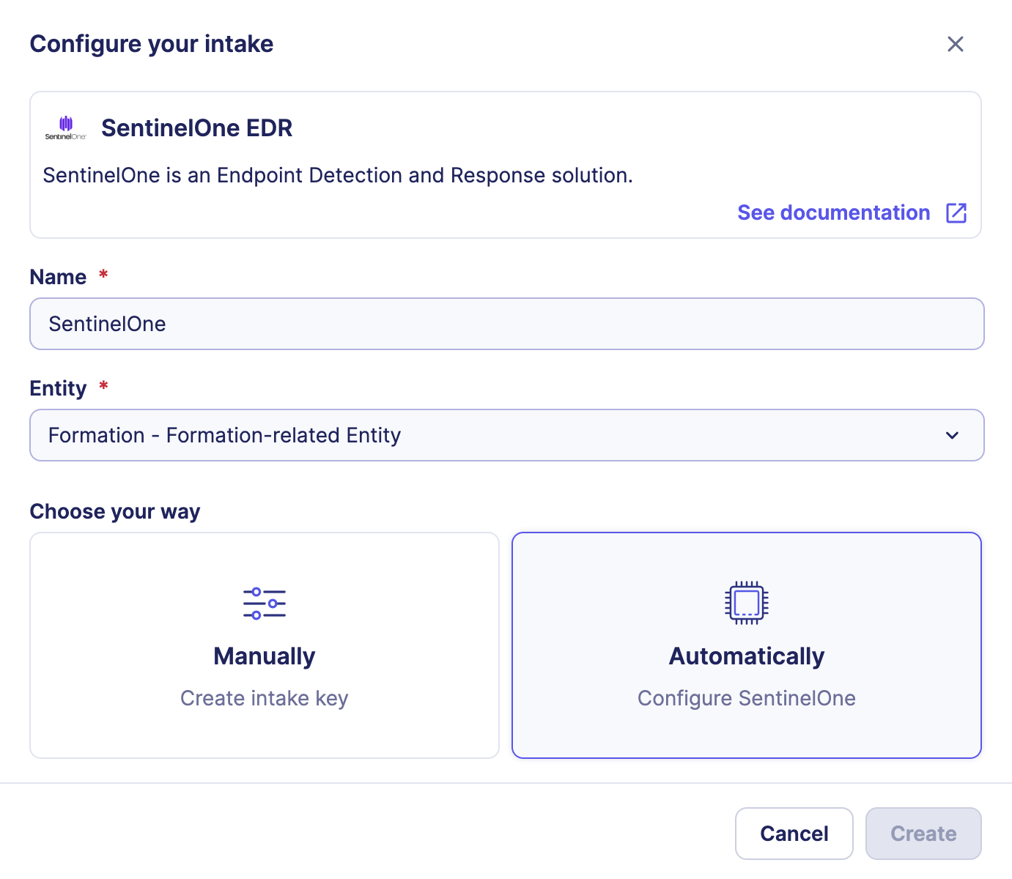The image size is (1012, 879).
Task: Click the Endpoint Detection and Response description
Action: (x=337, y=176)
